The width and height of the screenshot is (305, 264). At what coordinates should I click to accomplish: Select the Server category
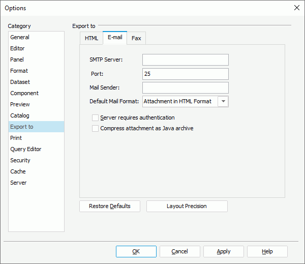pos(36,183)
